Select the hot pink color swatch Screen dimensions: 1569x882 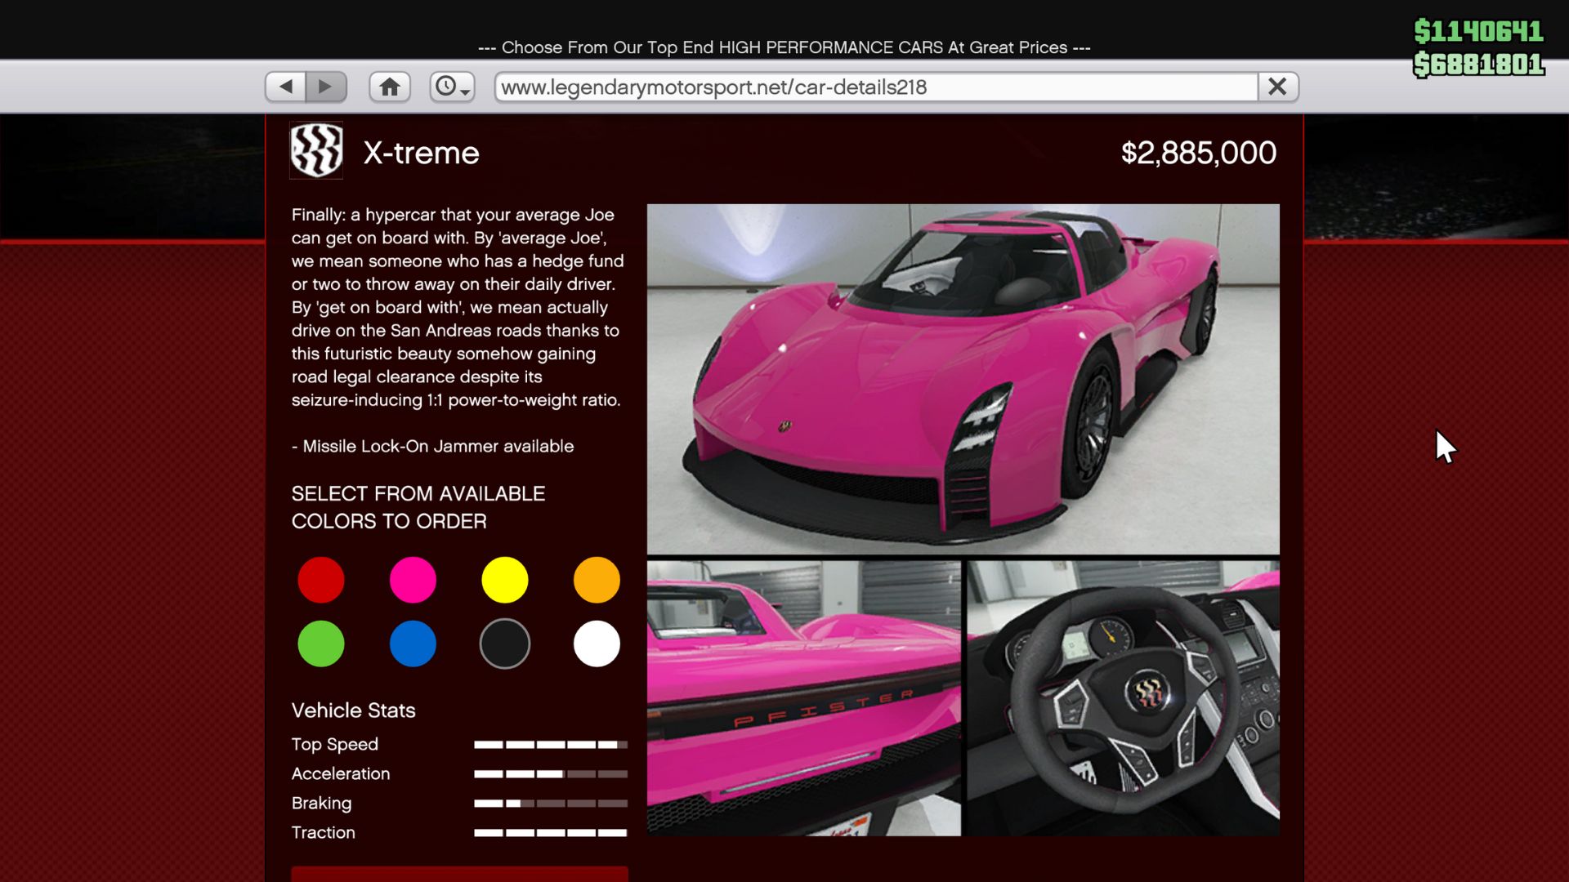point(413,580)
